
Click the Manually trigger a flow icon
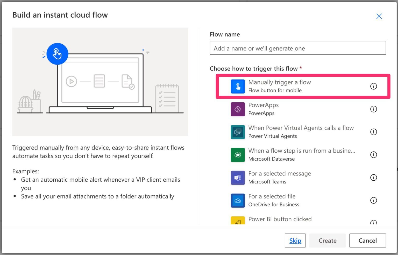tap(238, 86)
